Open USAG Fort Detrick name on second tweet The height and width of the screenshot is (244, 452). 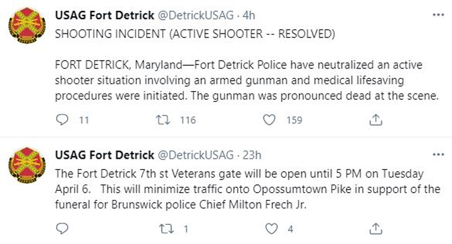(105, 156)
